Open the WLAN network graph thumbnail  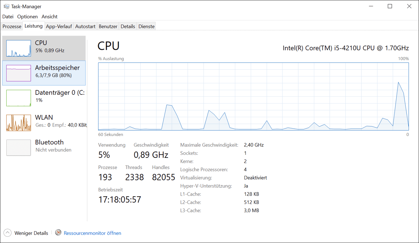point(19,123)
